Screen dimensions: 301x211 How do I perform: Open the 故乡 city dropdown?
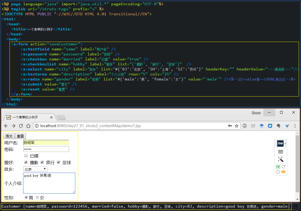click(35, 169)
